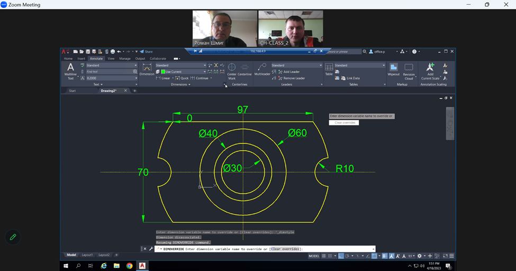Click the Multileader tool
The width and height of the screenshot is (516, 271).
coord(262,70)
